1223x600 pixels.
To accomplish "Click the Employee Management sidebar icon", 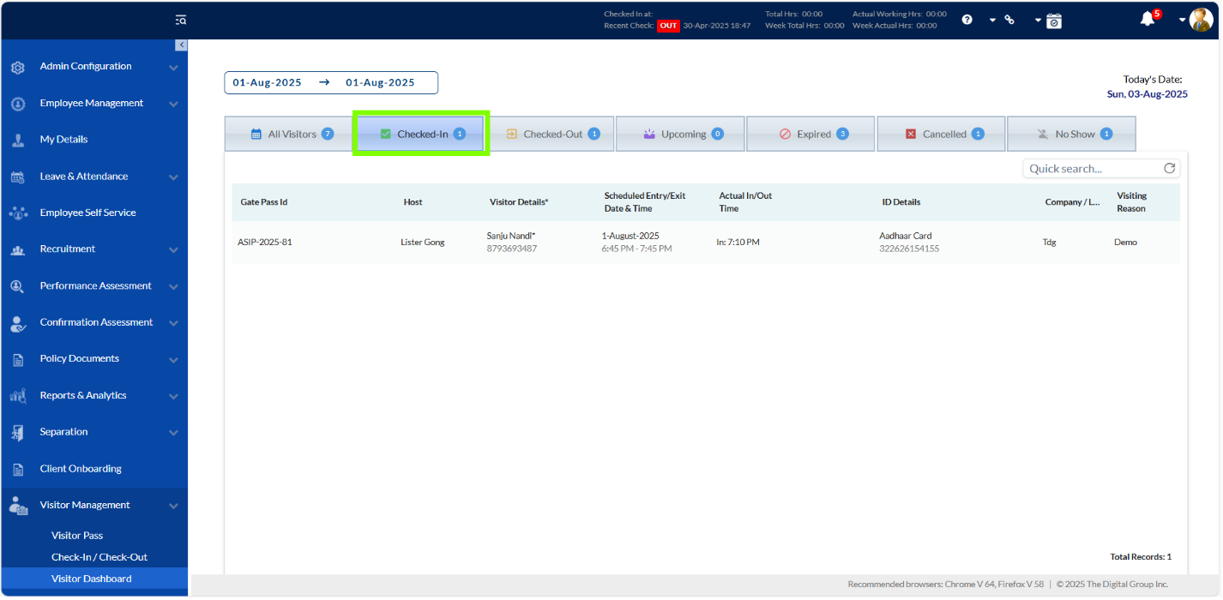I will pyautogui.click(x=18, y=104).
